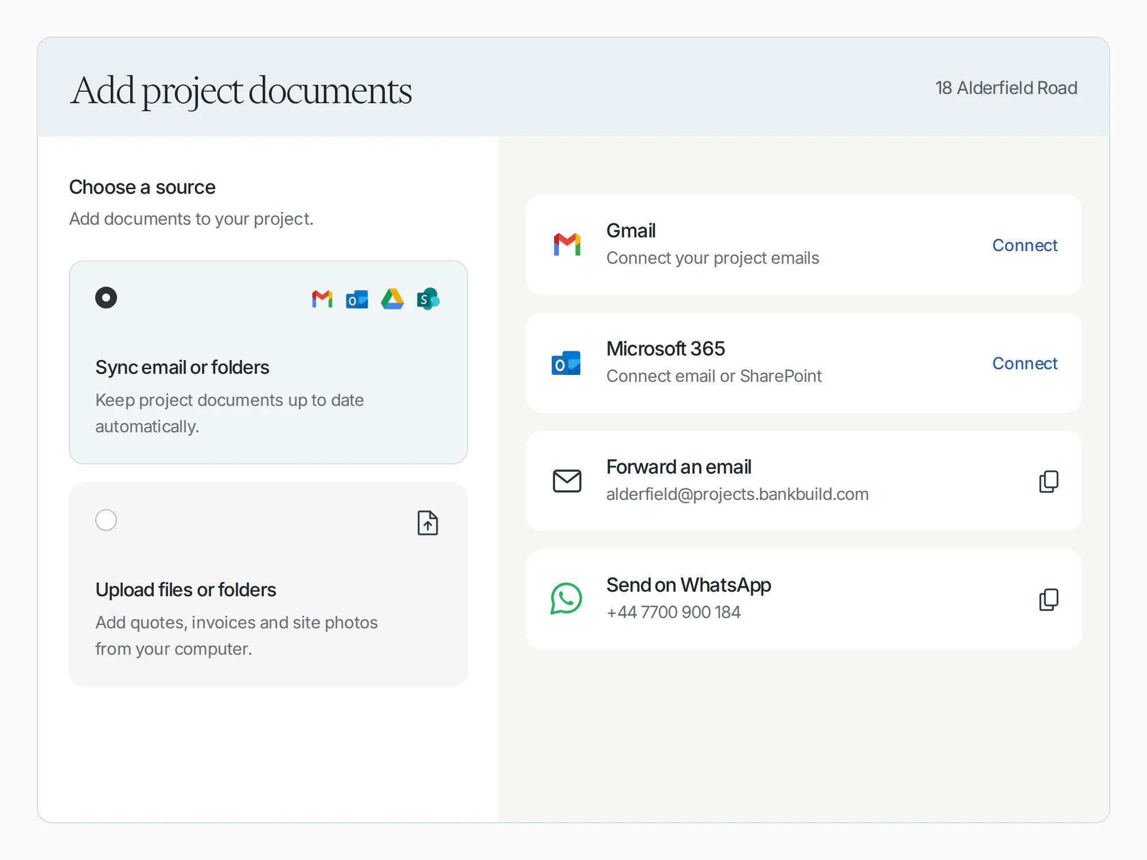Click the Outlook icon in the Sync card
Viewport: 1147px width, 860px height.
point(357,299)
